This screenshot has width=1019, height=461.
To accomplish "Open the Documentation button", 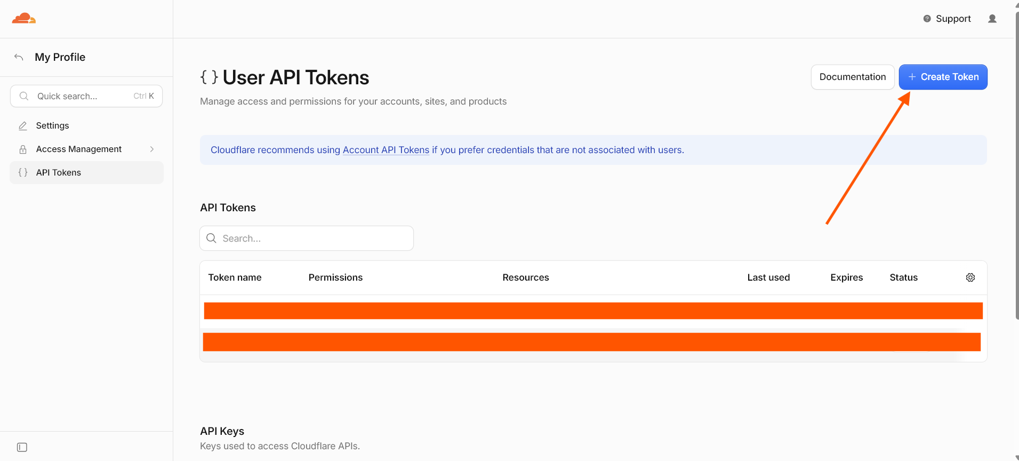I will pos(853,77).
